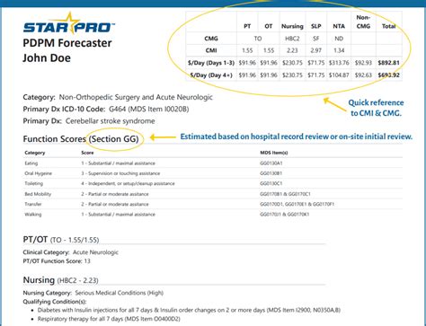Viewport: 426px width, 326px height.
Task: Select the Nursing CMI value 2.23 in the table
Action: tap(292, 50)
